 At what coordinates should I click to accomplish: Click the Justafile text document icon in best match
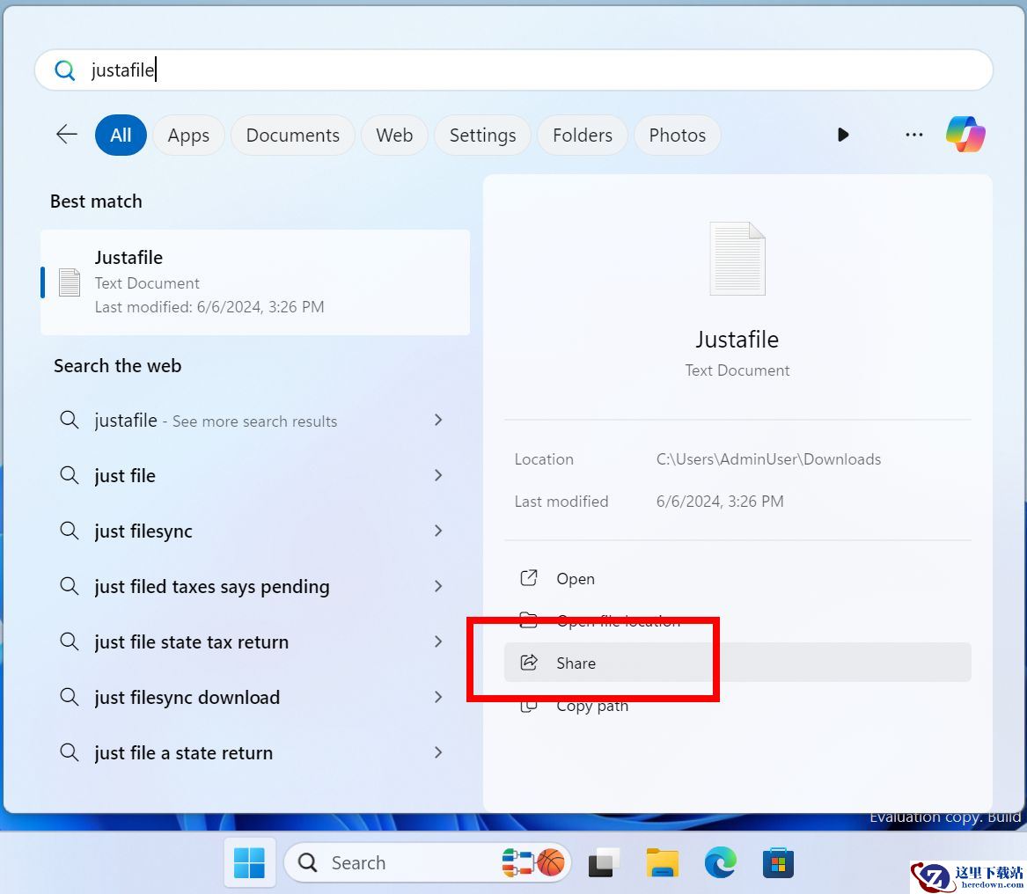70,282
